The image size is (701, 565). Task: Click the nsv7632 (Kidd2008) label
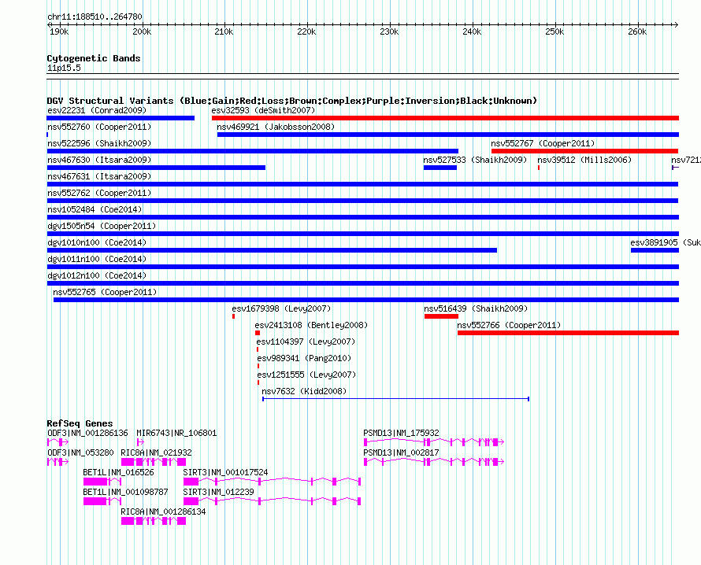coord(304,391)
